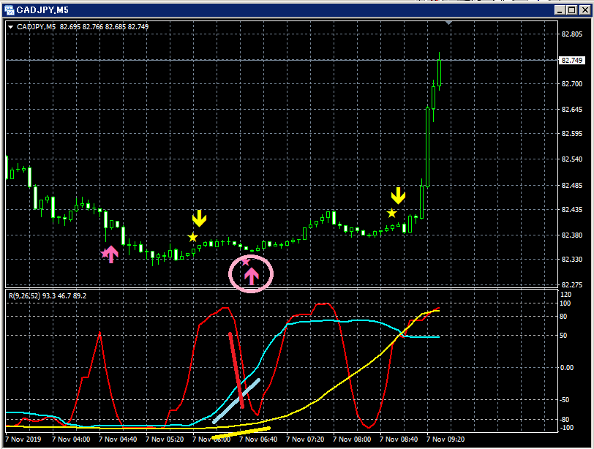The width and height of the screenshot is (594, 449).
Task: Click price scale value 82.275
Action: click(x=572, y=284)
